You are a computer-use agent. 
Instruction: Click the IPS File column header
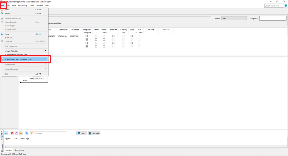pyautogui.click(x=151, y=30)
